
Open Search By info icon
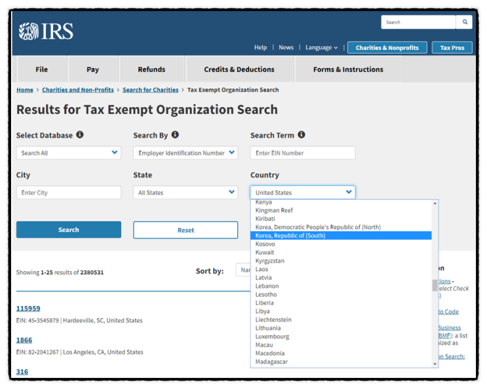coord(175,135)
